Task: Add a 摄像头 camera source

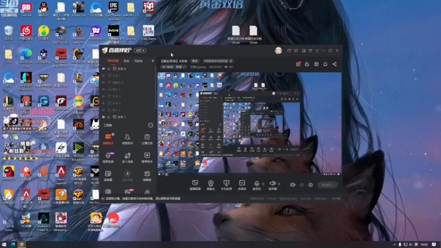Action: tap(211, 185)
